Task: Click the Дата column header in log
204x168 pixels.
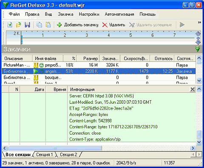Action: coord(33,89)
